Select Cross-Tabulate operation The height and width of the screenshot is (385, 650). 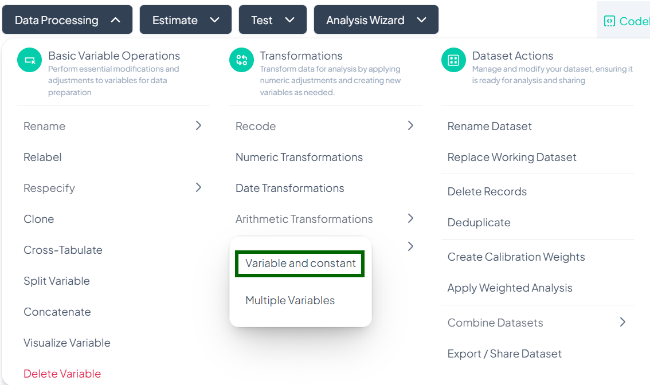pyautogui.click(x=63, y=250)
